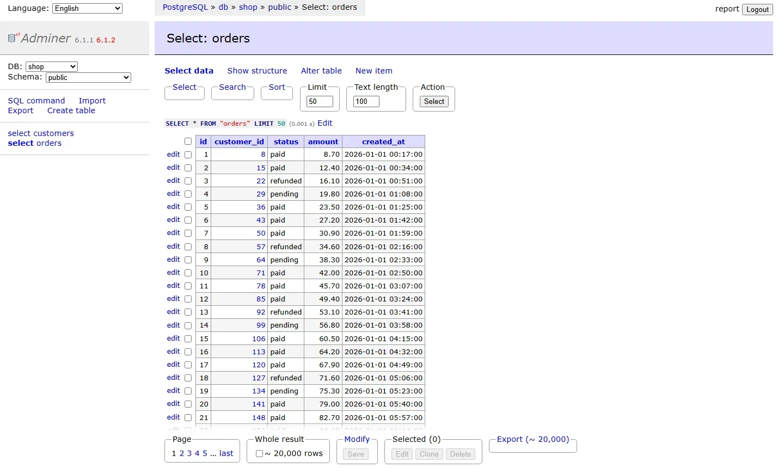Screen dimensions: 784x468
Task: Open customer_id 22 link in row 3
Action: [x=261, y=181]
